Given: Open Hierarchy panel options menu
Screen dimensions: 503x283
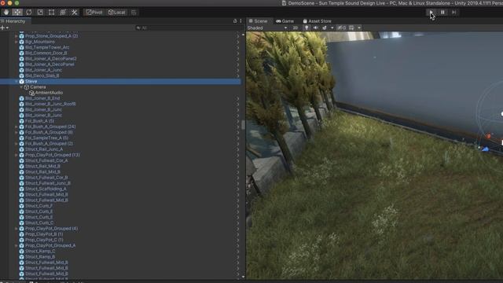Looking at the screenshot, I should [x=241, y=21].
